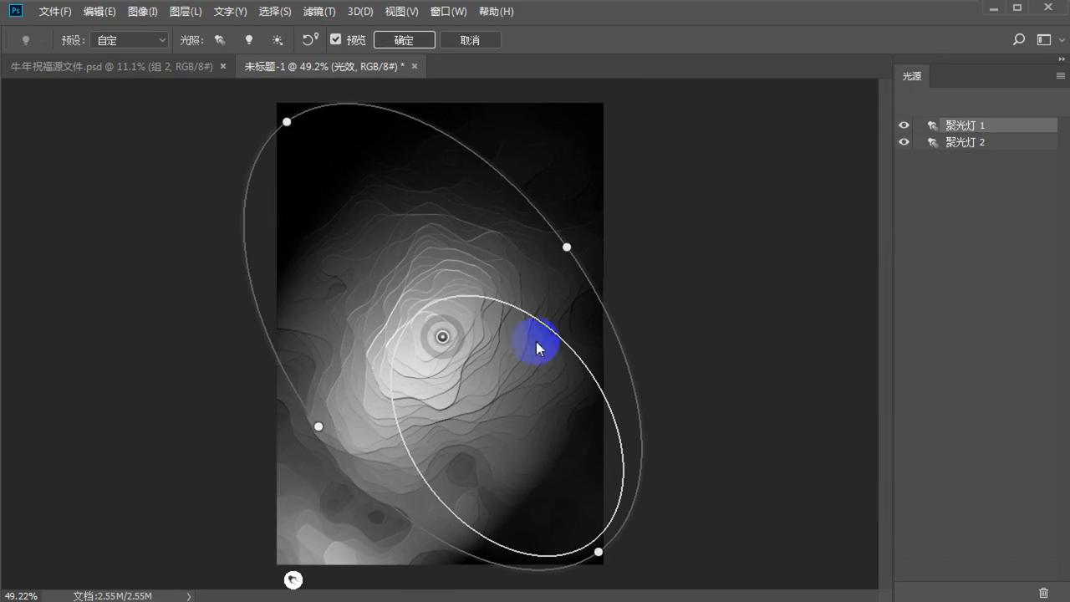
Task: Toggle the 预览 preview checkbox
Action: (336, 39)
